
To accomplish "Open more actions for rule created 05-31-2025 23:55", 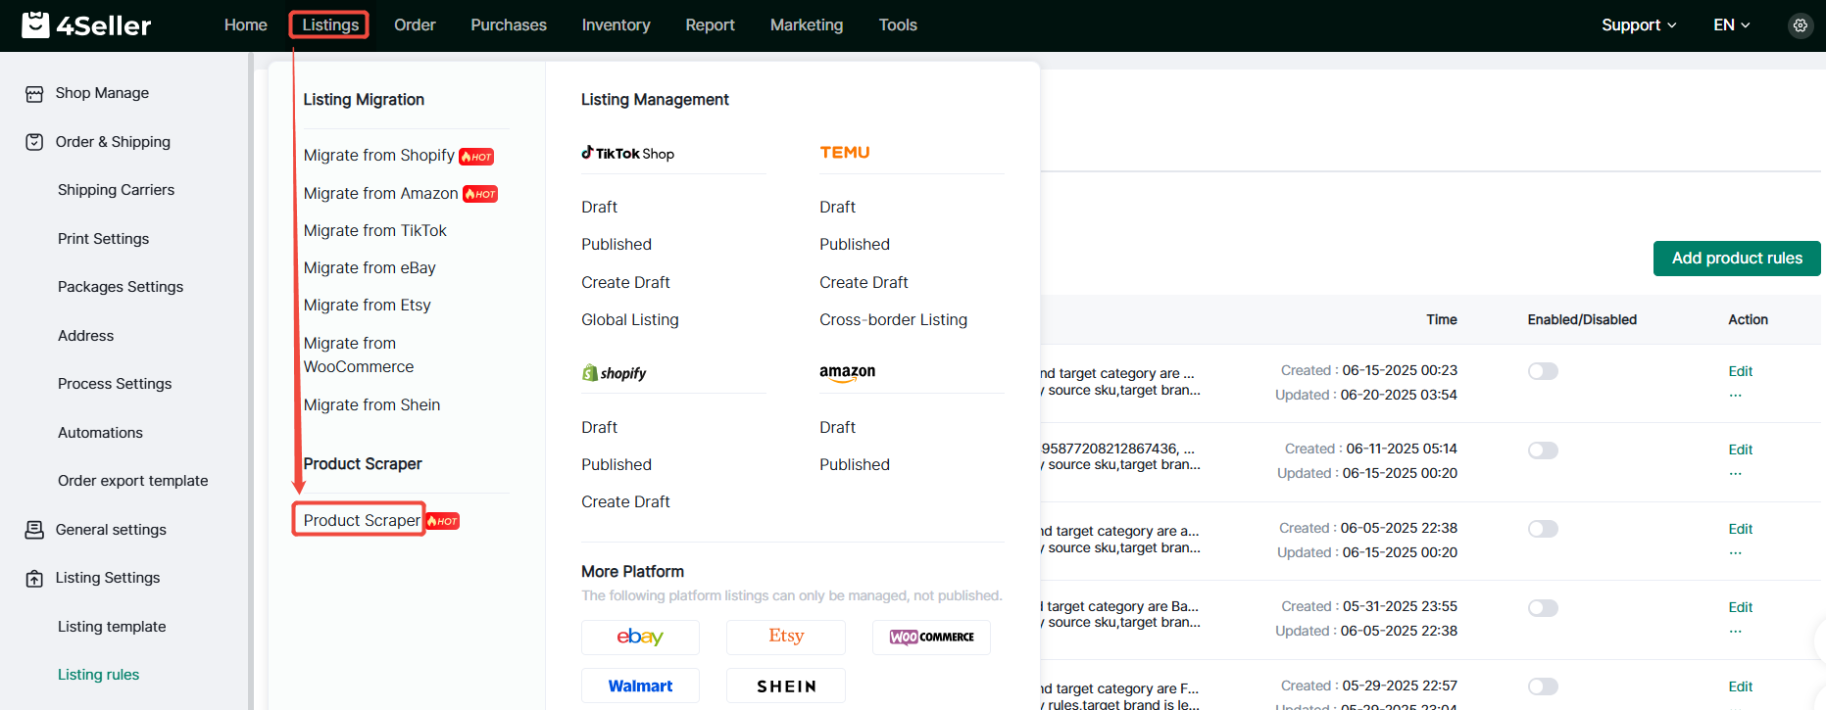I will 1735,632.
